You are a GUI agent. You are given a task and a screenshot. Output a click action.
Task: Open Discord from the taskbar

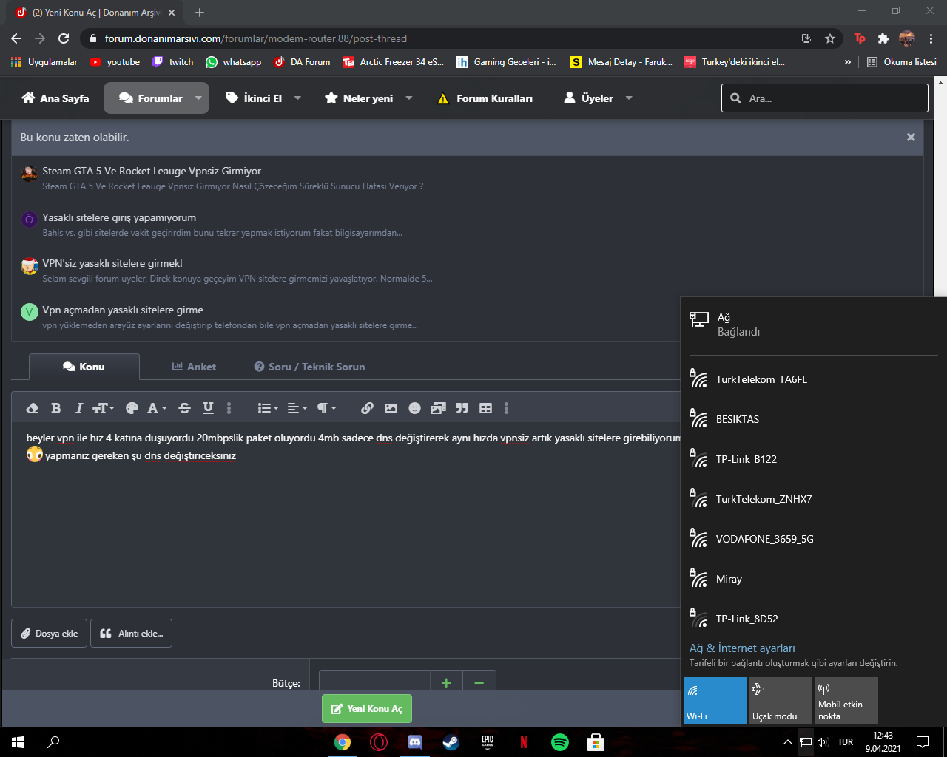(415, 742)
